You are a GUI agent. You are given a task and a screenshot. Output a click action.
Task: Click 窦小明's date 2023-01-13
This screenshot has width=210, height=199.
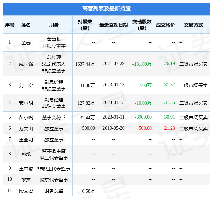pos(114,102)
